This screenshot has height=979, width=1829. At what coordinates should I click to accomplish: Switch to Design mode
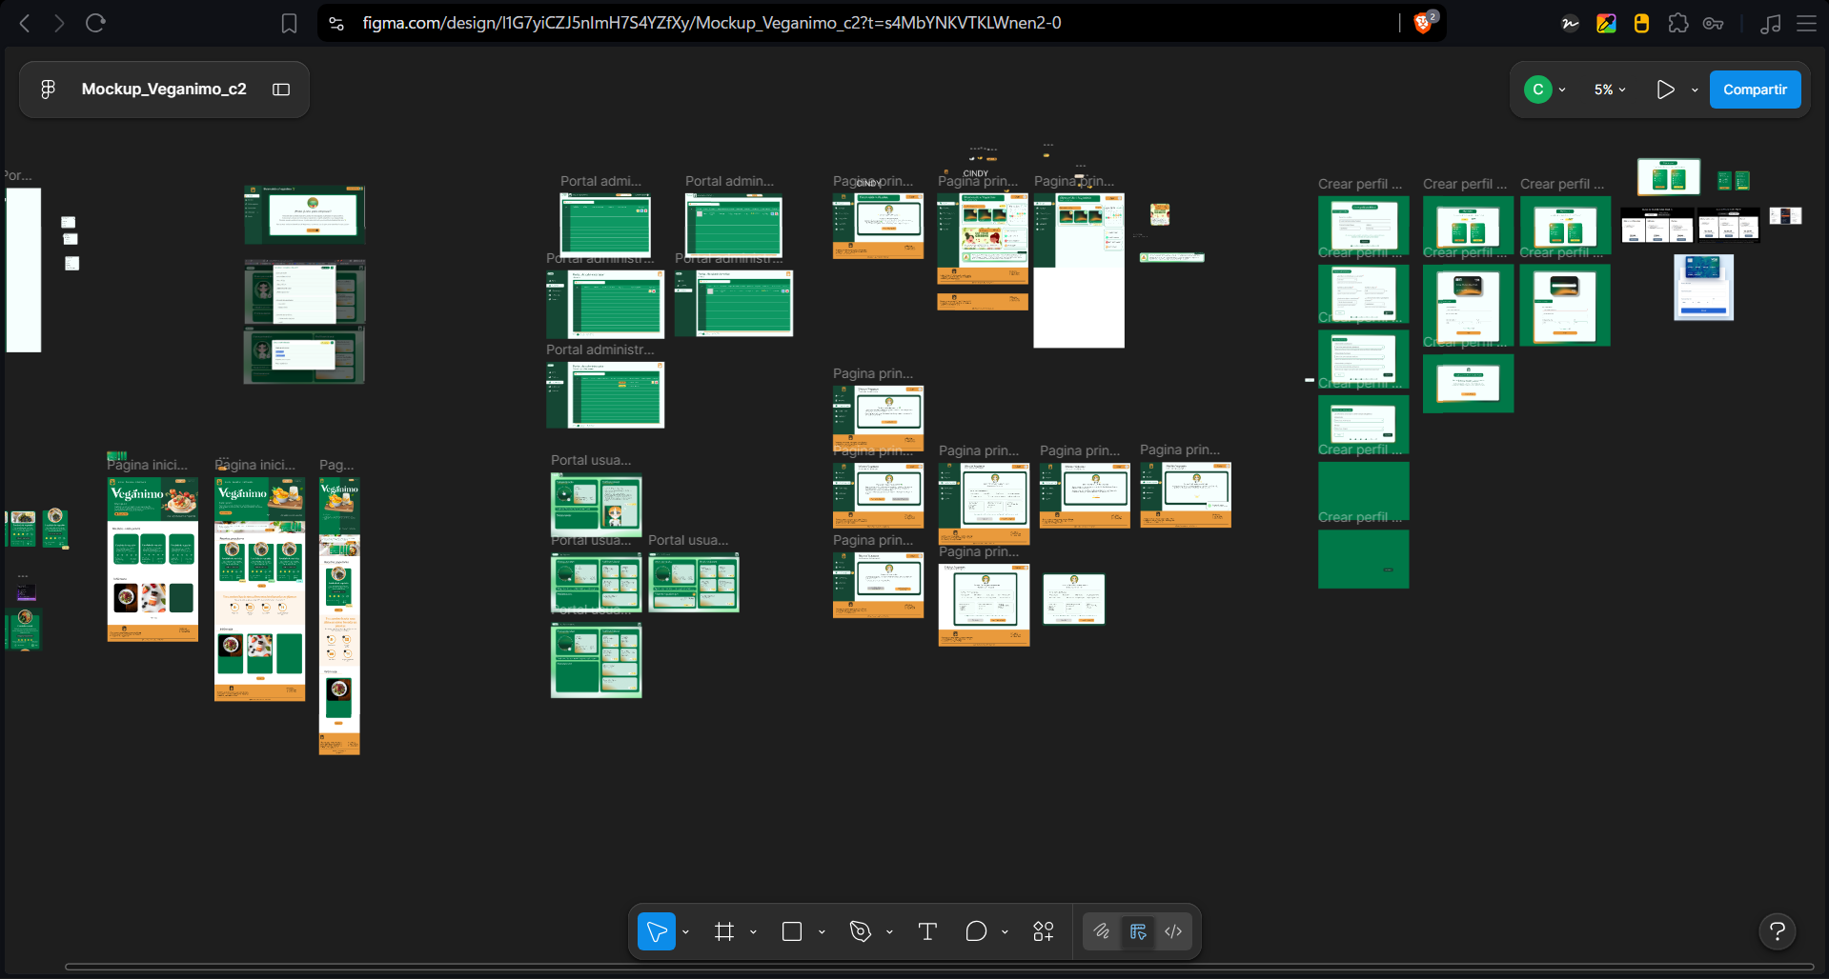1138,931
